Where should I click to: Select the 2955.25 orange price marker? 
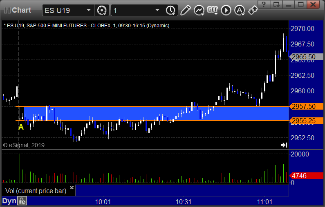306,121
